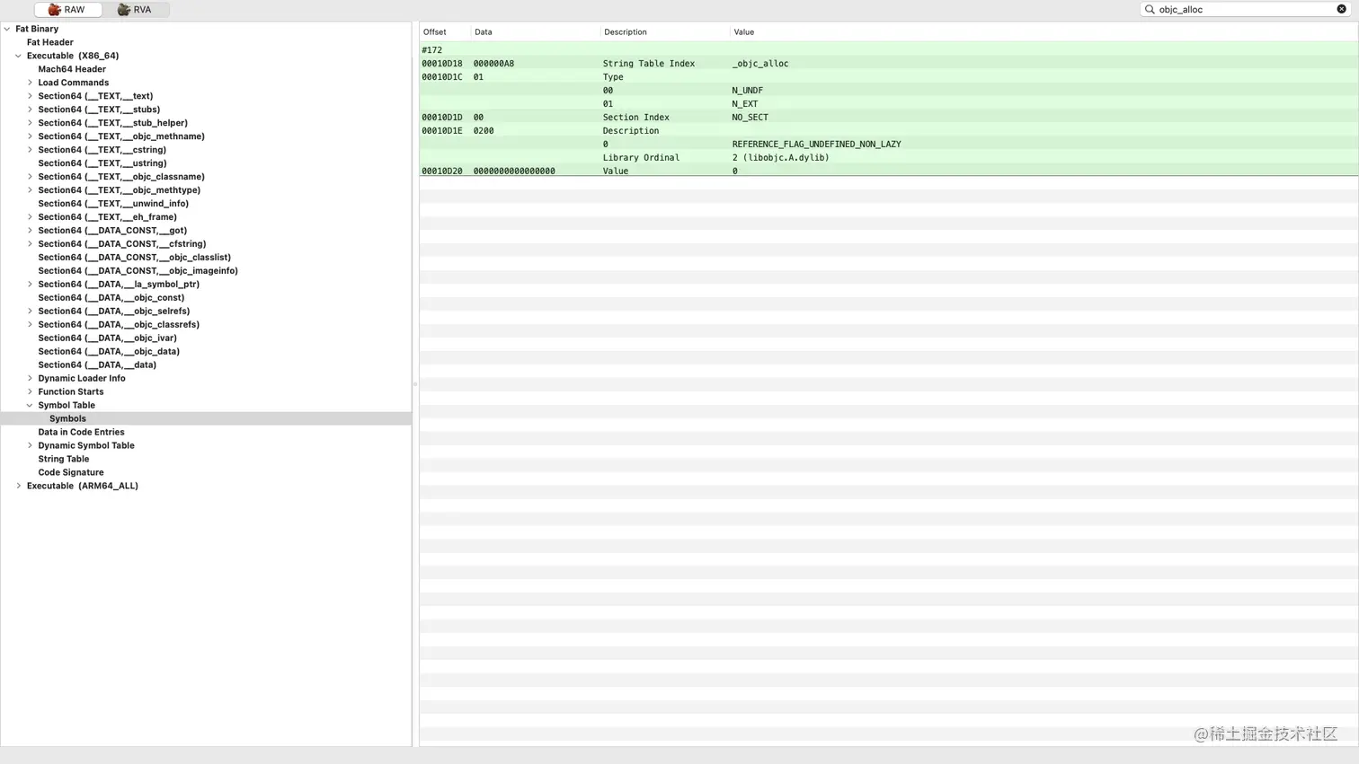Image resolution: width=1359 pixels, height=764 pixels.
Task: Expand Section64 (__DATA,__objc_selrefs) node
Action: pos(30,312)
